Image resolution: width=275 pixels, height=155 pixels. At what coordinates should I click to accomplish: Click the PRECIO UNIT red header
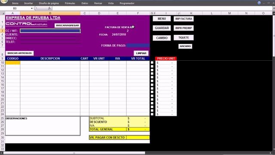pyautogui.click(x=166, y=59)
